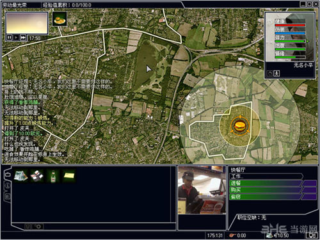Choose the 购买 buy action
The width and height of the screenshot is (320, 240).
coord(273,190)
